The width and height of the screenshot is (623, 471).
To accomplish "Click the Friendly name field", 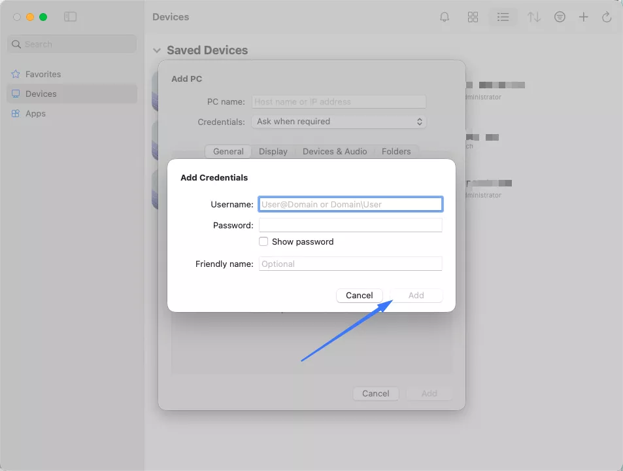I will click(350, 264).
